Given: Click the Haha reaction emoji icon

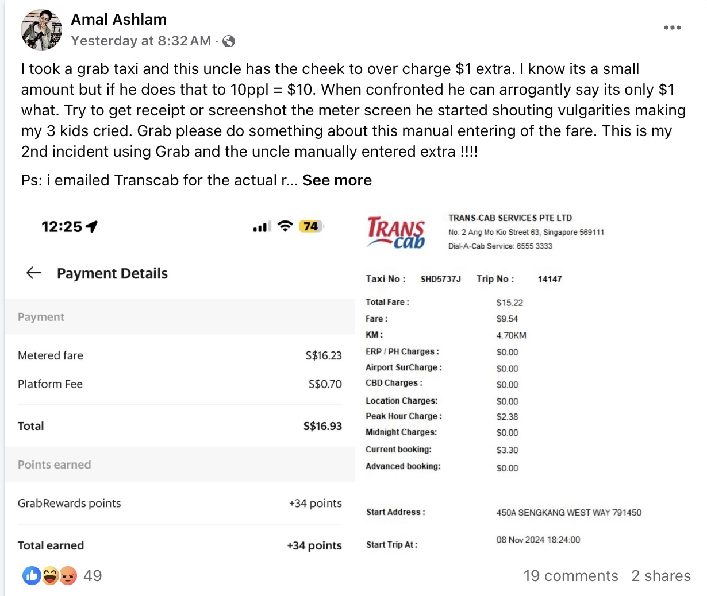Looking at the screenshot, I should click(x=50, y=575).
